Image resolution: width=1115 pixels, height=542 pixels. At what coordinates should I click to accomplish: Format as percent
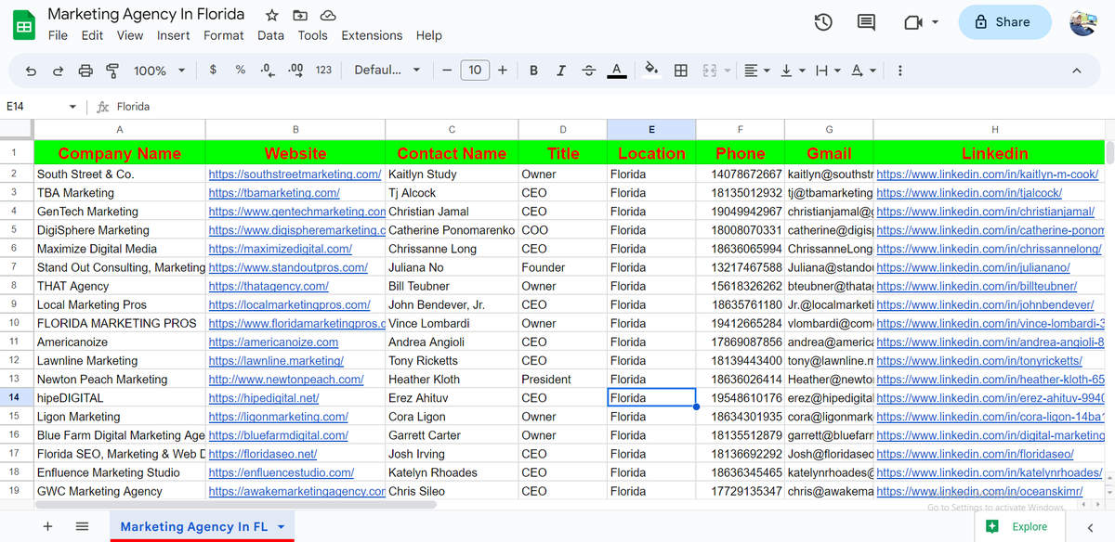coord(241,70)
